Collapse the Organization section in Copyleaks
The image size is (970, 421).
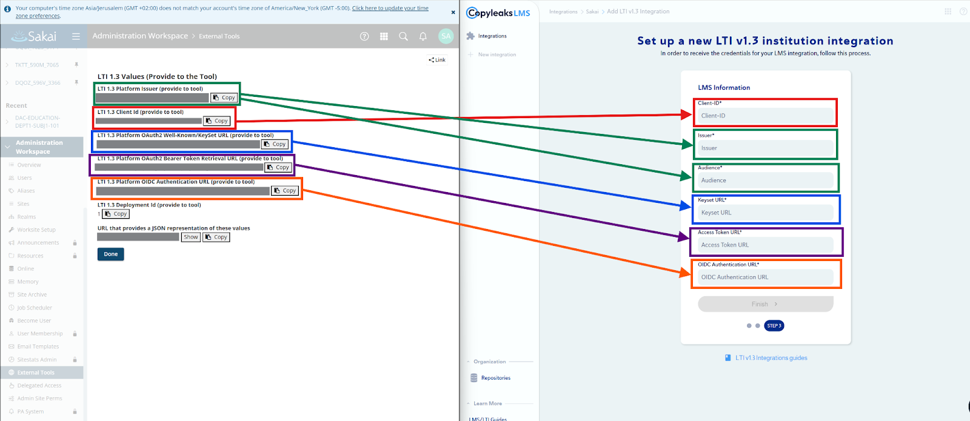[x=468, y=362]
